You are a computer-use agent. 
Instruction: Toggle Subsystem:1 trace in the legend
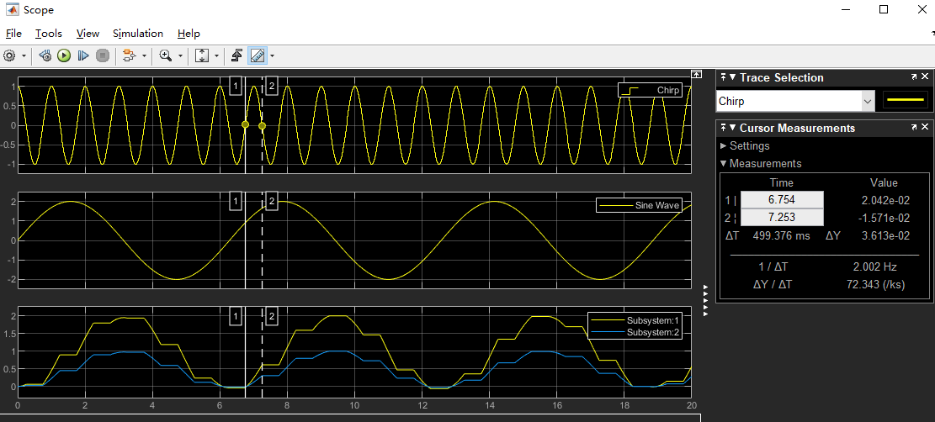[635, 320]
